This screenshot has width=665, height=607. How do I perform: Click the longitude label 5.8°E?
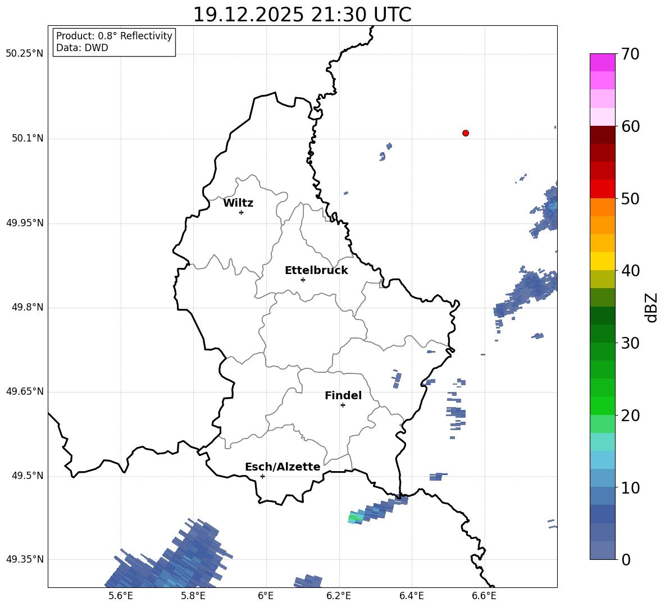point(193,596)
